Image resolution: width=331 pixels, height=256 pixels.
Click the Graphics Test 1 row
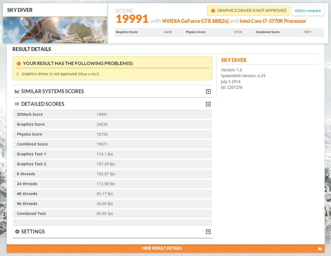point(112,154)
